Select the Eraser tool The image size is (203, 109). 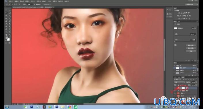point(6,24)
